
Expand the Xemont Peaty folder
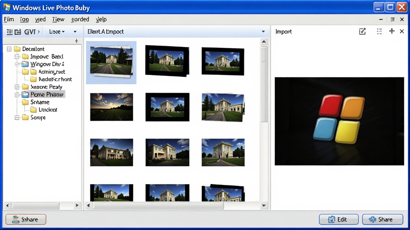coord(17,87)
